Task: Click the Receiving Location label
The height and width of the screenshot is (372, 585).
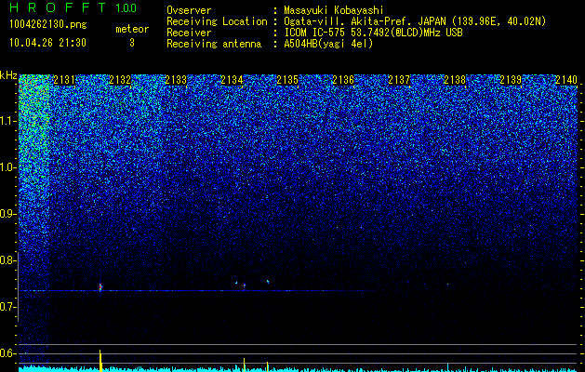Action: point(217,21)
